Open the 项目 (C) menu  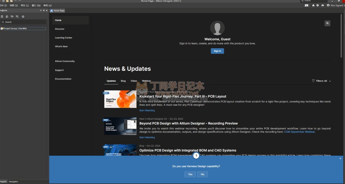(25, 6)
